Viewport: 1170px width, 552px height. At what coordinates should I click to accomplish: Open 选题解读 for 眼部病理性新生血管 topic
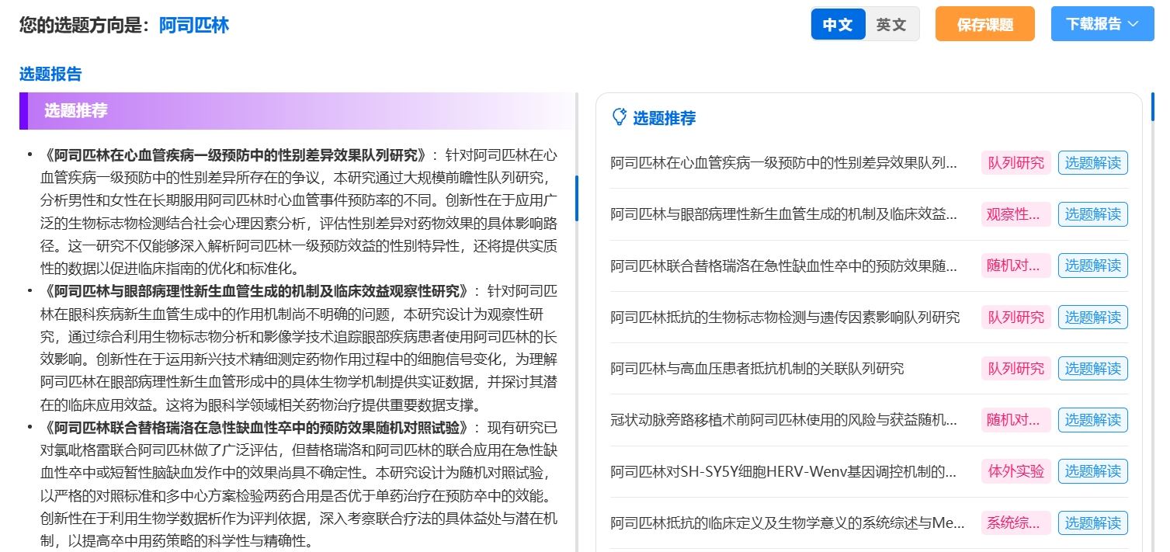[x=1093, y=214]
